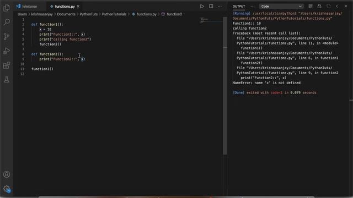The width and height of the screenshot is (353, 198).
Task: Click 'Function1:: 10' output line
Action: pyautogui.click(x=247, y=23)
